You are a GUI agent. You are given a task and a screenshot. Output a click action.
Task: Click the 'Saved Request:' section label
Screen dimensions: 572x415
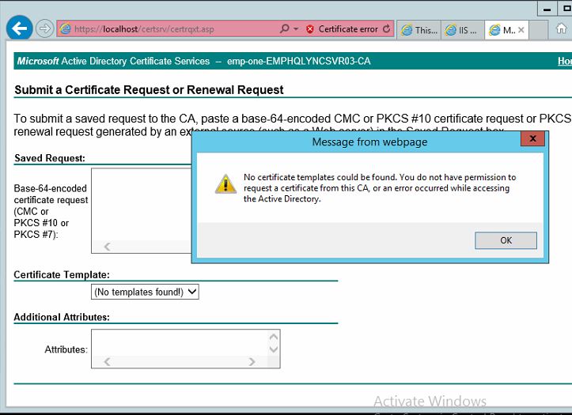point(50,158)
